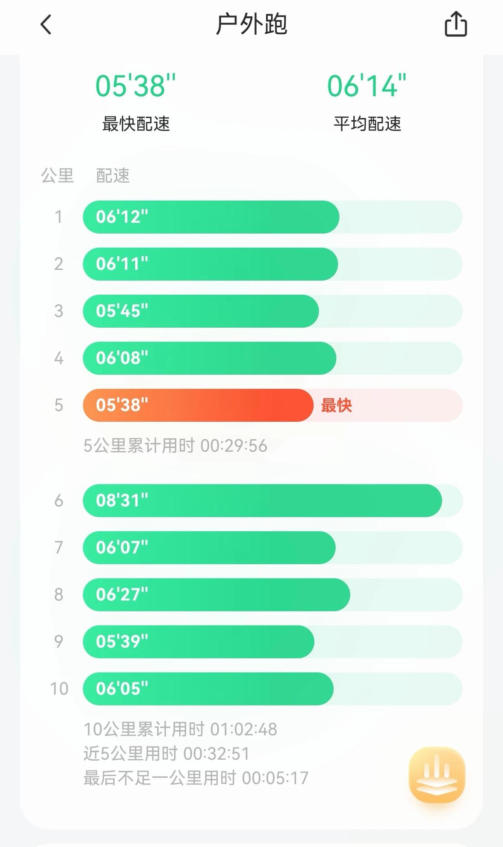This screenshot has width=503, height=847.
Task: Tap the 10公里累计用时 01:02:48 text
Action: 180,729
